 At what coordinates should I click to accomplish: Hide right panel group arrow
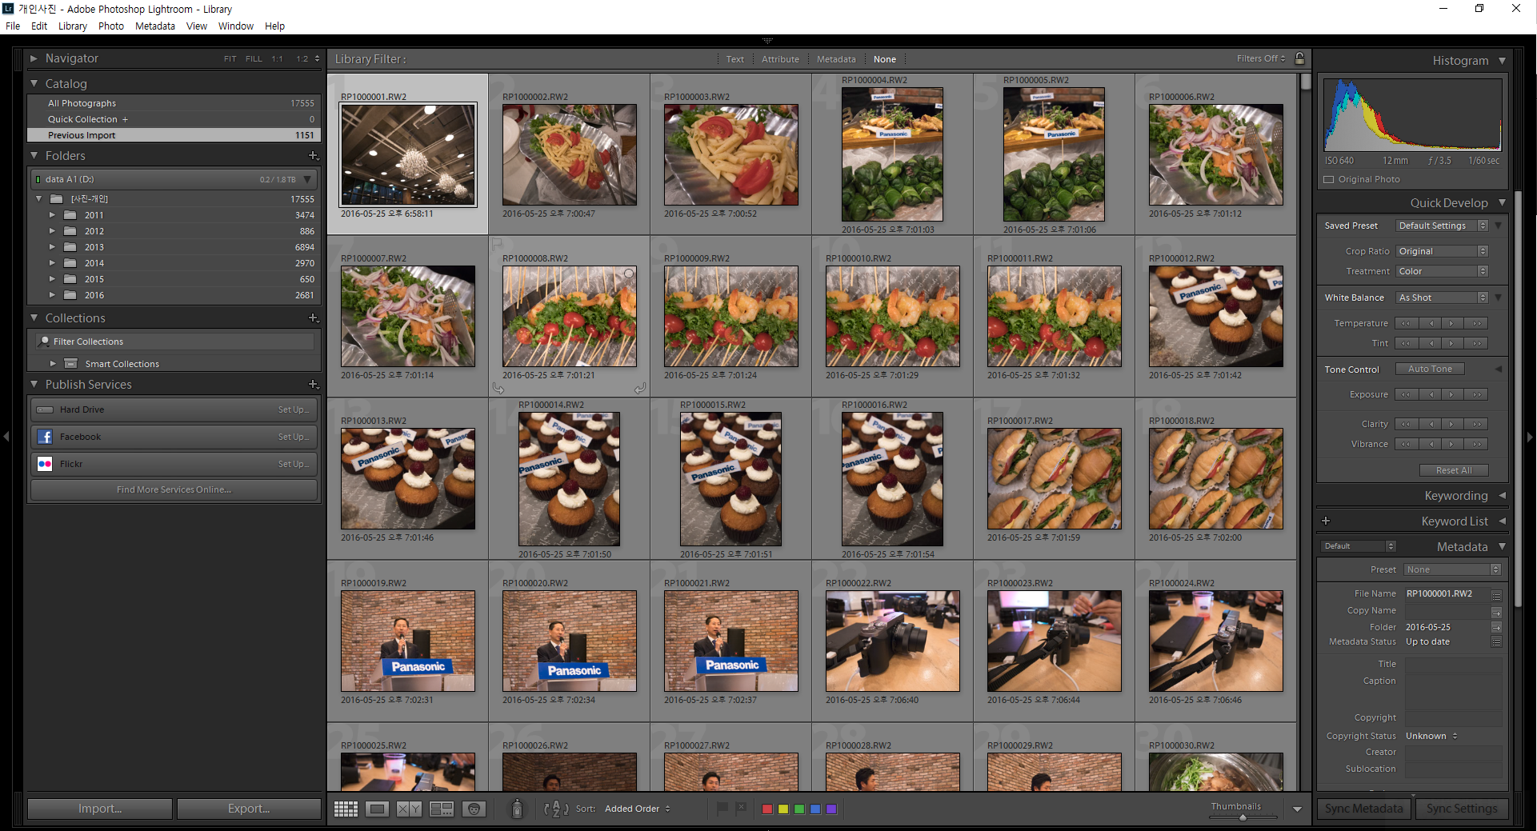pos(1530,437)
